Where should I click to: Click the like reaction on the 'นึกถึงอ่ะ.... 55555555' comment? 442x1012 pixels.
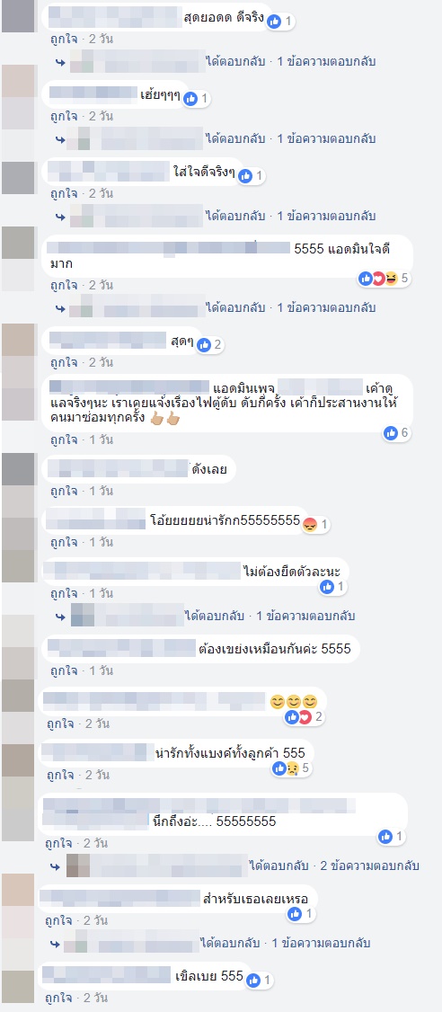click(386, 837)
